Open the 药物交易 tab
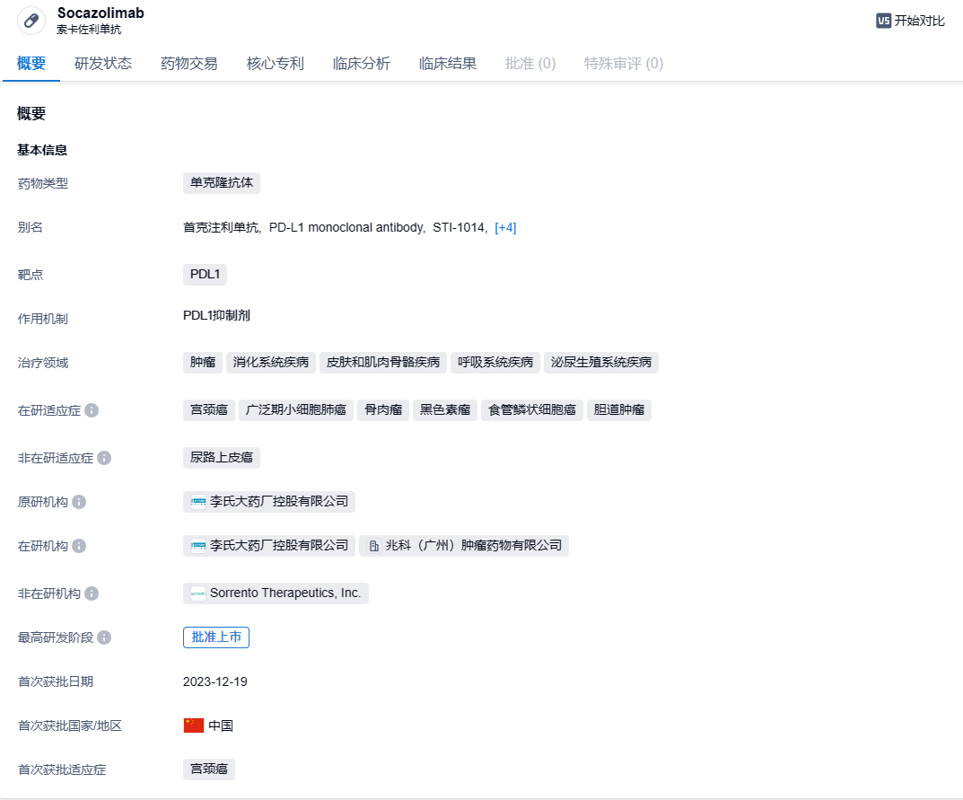963x800 pixels. coord(189,64)
